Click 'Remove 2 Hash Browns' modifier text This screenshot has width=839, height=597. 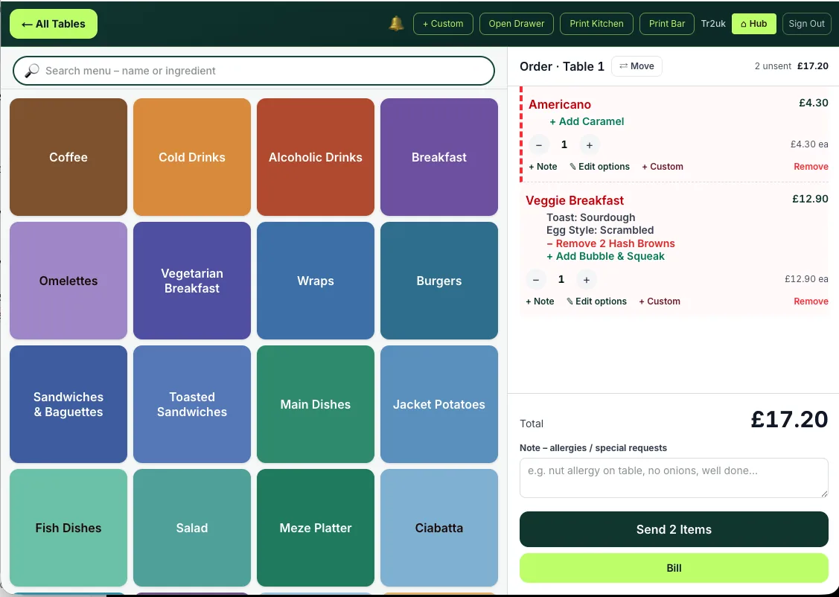click(610, 243)
